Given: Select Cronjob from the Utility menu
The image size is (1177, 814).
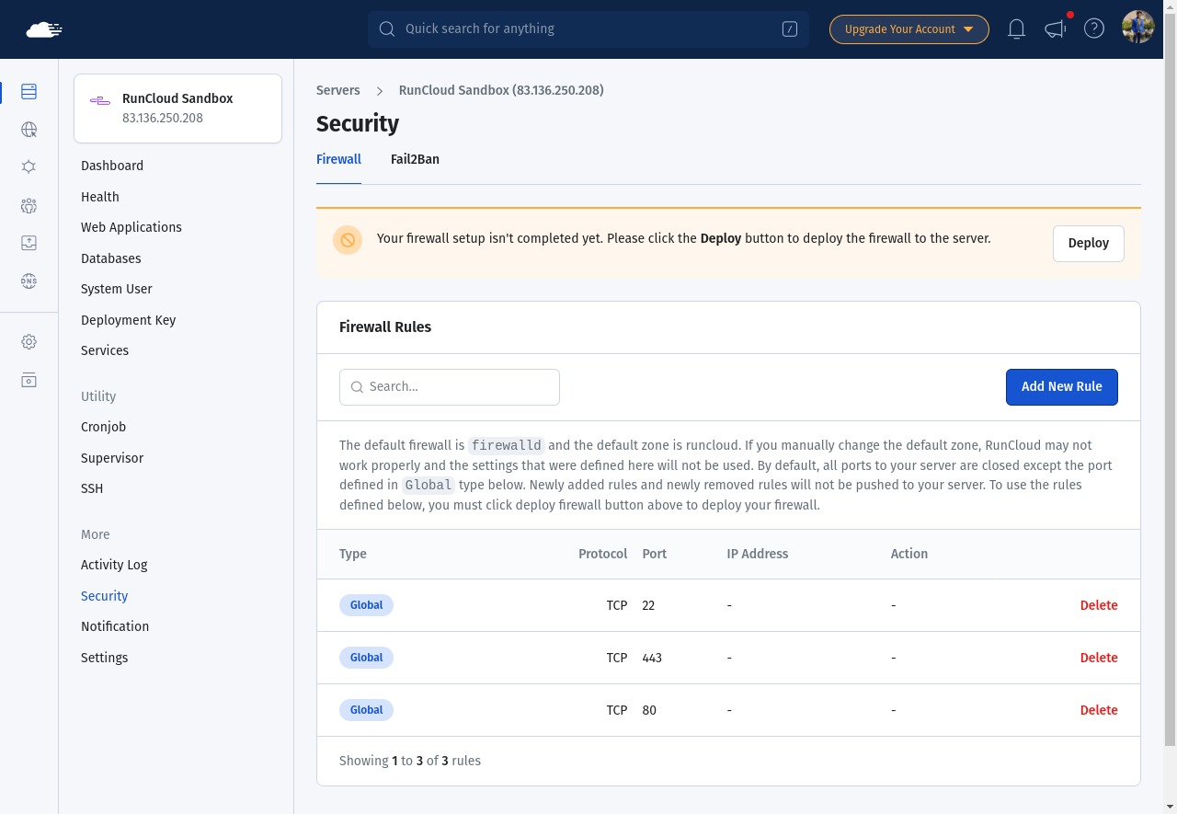Looking at the screenshot, I should click(103, 427).
